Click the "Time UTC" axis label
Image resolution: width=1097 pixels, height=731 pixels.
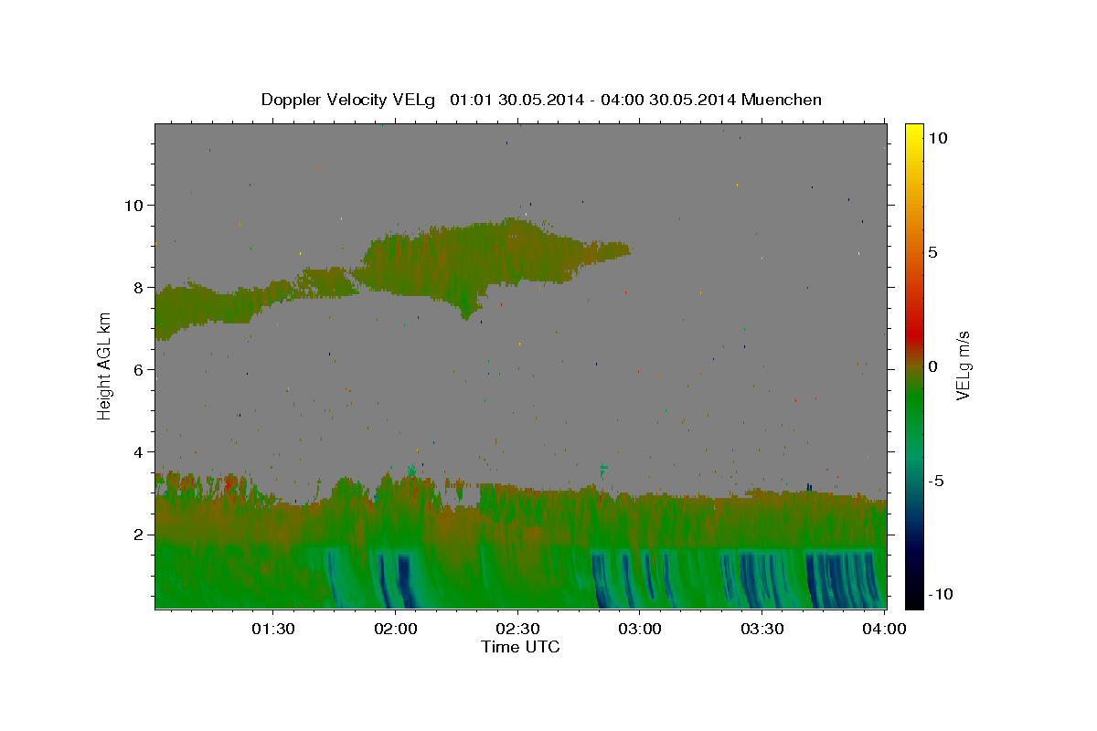tap(520, 647)
